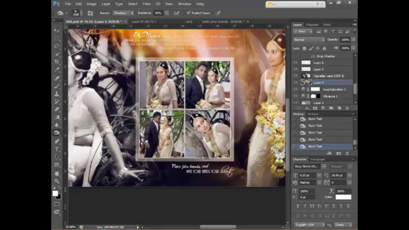This screenshot has height=230, width=409.
Task: Select the History Brush tool
Action: (57, 102)
